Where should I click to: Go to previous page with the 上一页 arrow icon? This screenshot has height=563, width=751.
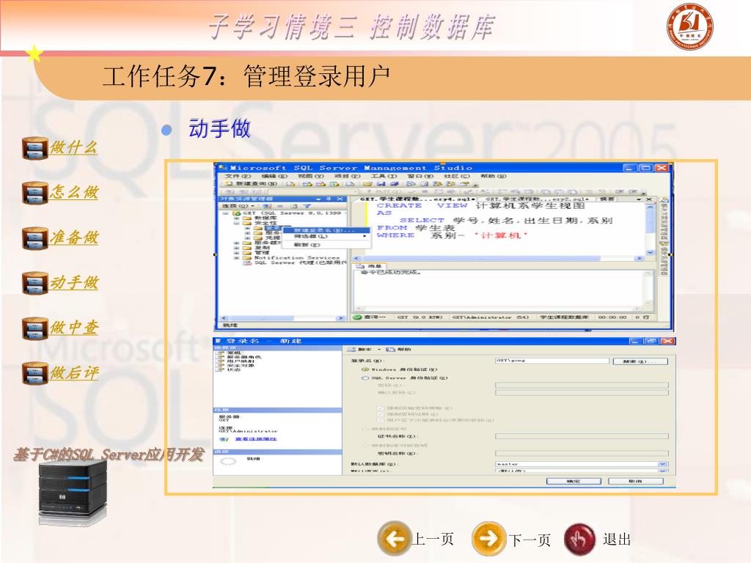coord(395,539)
